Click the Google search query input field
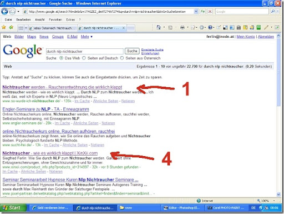This screenshot has width=284, height=214. [x=85, y=51]
